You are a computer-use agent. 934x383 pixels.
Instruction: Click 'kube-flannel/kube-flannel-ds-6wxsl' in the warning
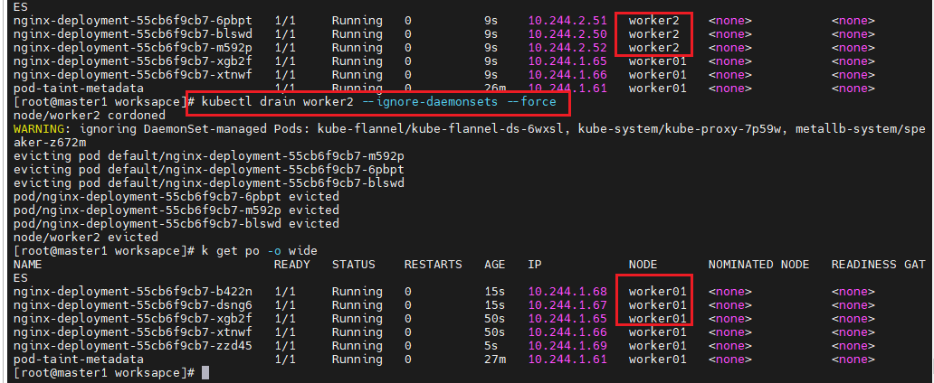click(443, 129)
